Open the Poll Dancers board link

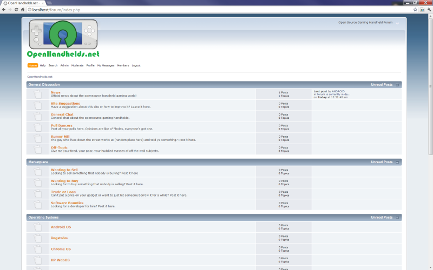point(62,126)
